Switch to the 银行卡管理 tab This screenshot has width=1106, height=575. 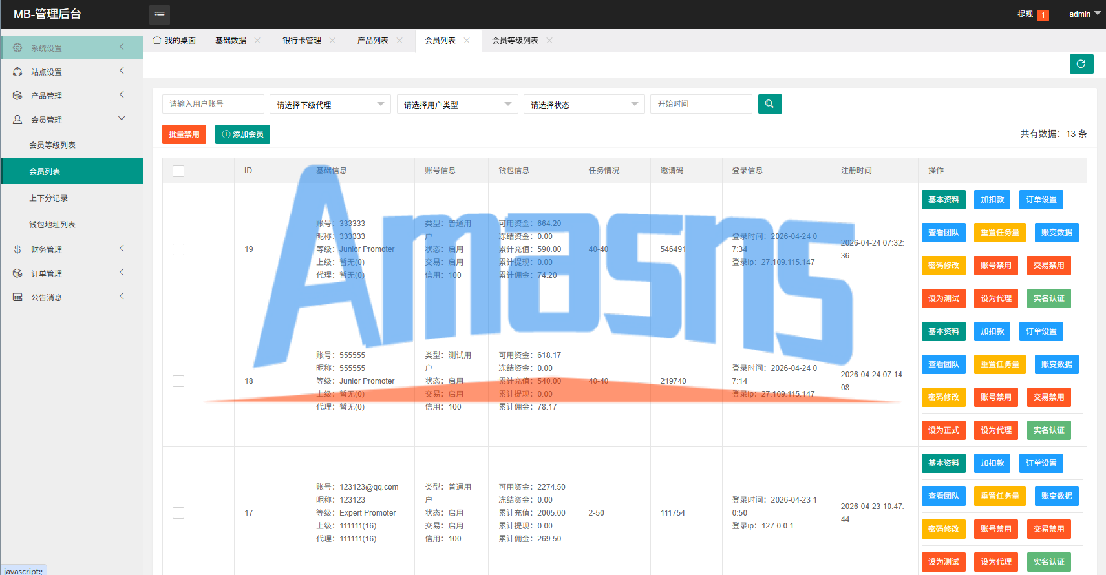(302, 41)
